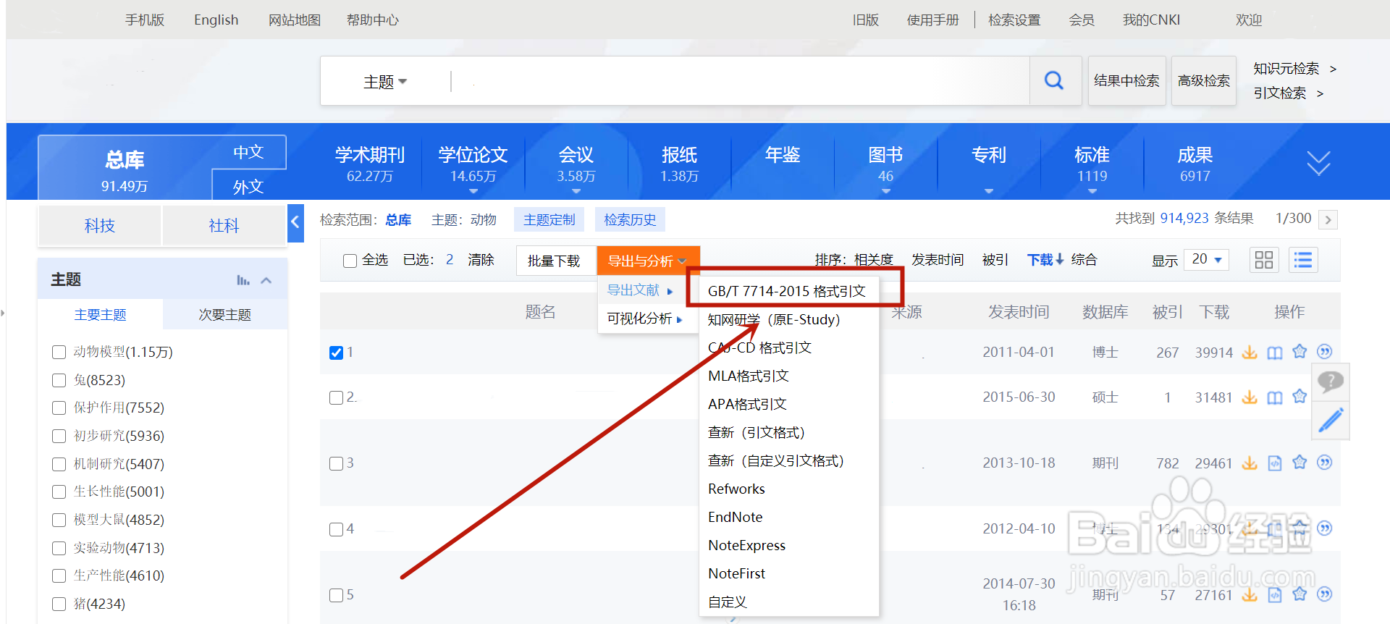Open reader icon for result 1
The width and height of the screenshot is (1390, 624).
point(1275,353)
